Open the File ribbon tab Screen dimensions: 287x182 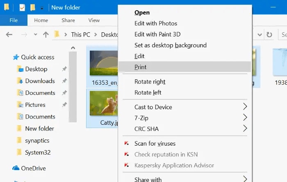coord(14,20)
